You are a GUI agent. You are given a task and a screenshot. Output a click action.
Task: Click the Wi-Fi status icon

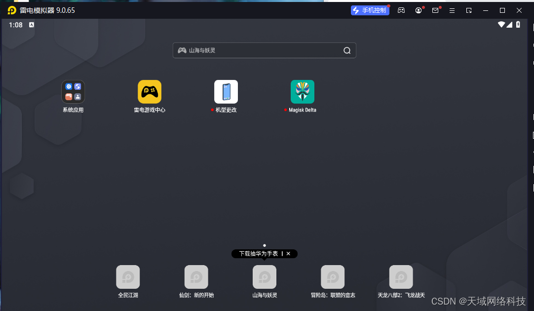click(x=501, y=25)
